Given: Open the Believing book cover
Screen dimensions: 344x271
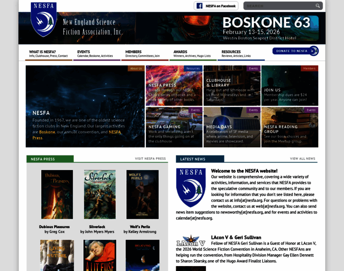Looking at the screenshot, I should click(143, 255).
